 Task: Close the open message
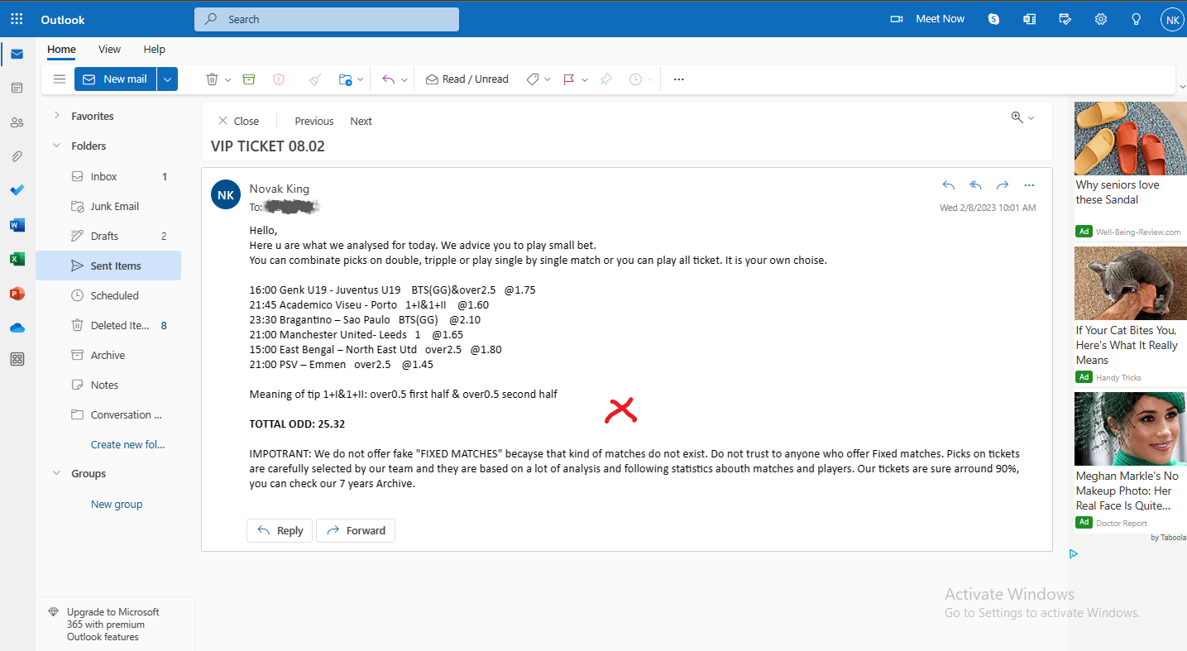tap(238, 121)
